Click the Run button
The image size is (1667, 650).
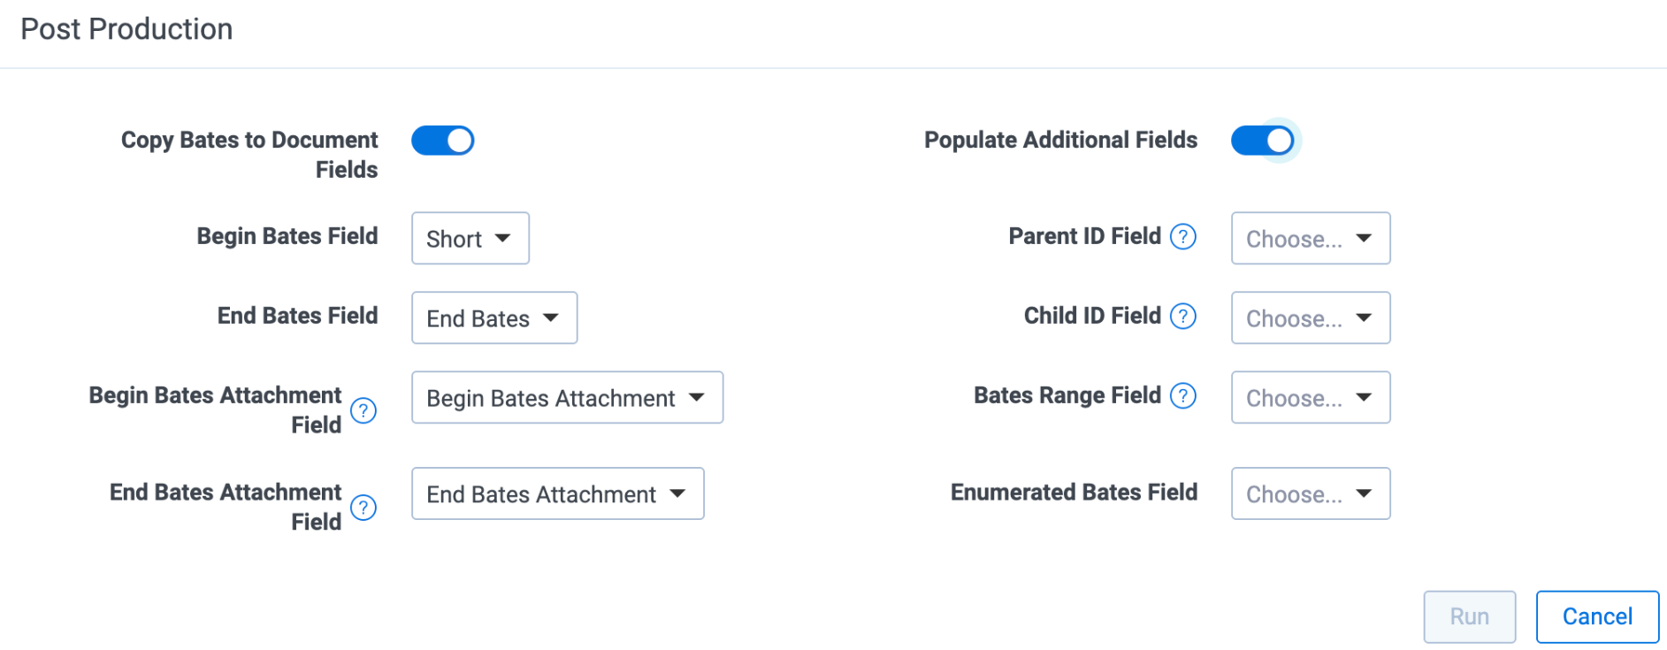[x=1469, y=616]
